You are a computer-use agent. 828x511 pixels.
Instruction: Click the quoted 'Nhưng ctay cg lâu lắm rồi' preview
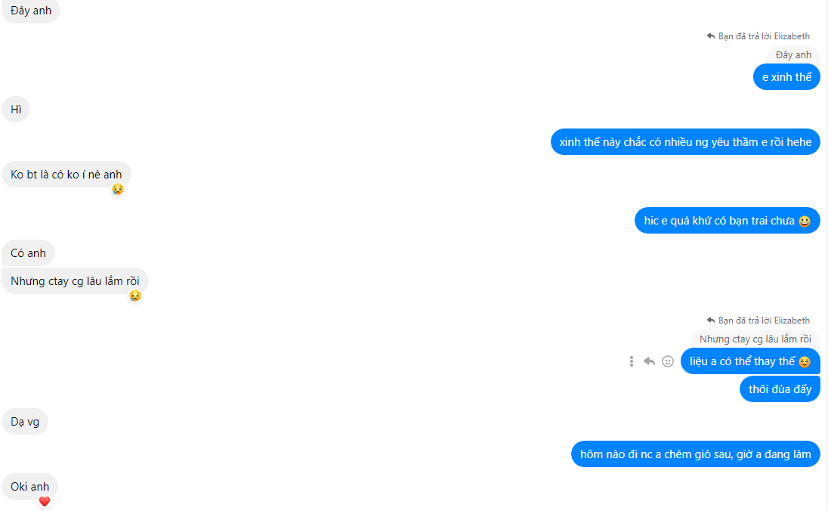(755, 339)
